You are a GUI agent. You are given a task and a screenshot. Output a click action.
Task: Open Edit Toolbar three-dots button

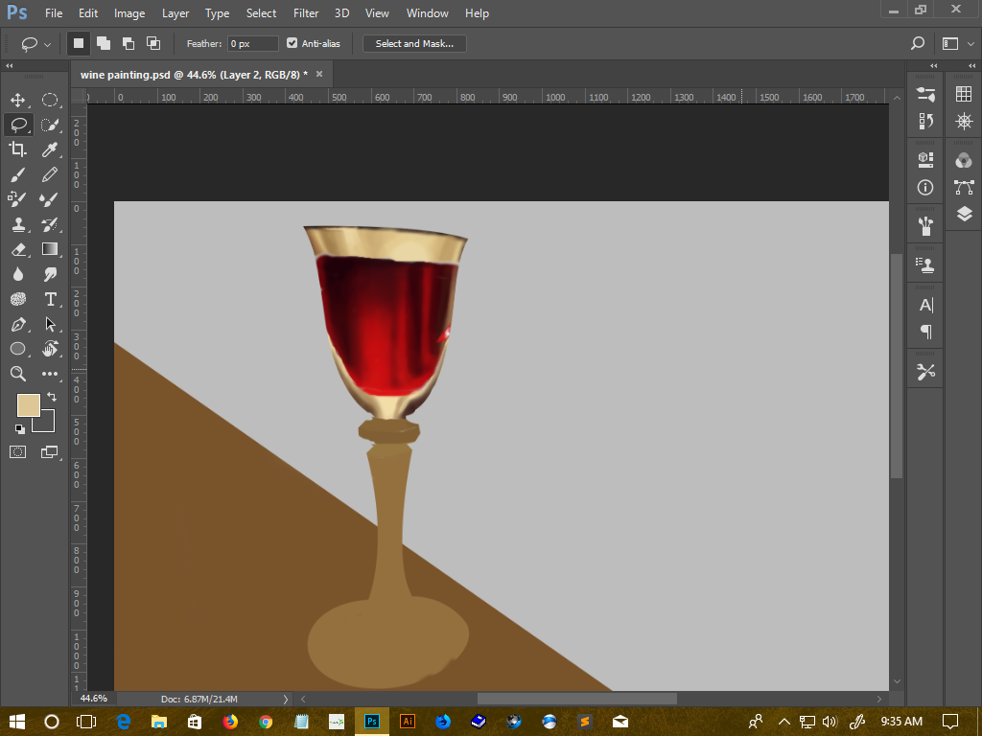tap(50, 374)
